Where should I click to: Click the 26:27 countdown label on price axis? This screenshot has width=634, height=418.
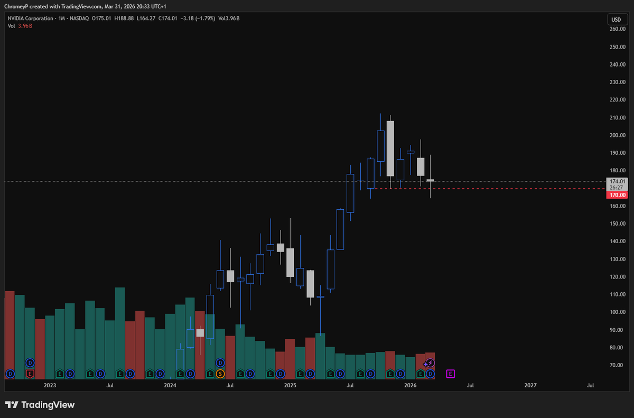click(617, 187)
